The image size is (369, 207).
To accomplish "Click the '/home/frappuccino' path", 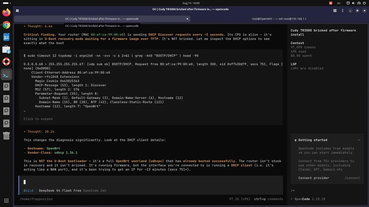I will point(36,199).
